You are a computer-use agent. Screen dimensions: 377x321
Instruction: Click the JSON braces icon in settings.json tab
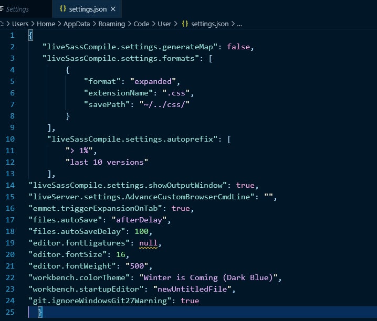point(63,9)
